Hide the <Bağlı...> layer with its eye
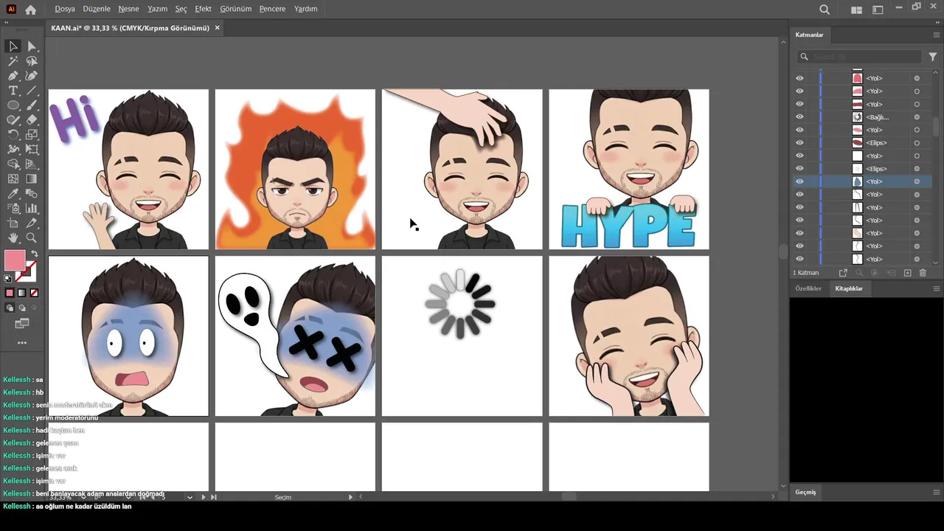Viewport: 944px width, 531px height. click(799, 117)
